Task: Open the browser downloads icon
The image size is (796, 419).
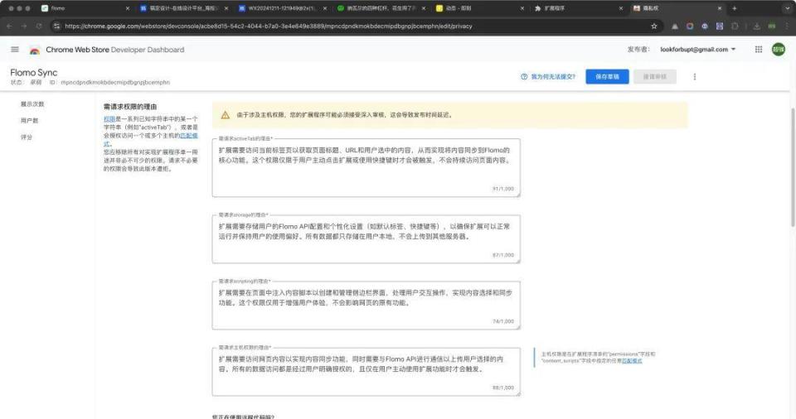Action: 756,26
